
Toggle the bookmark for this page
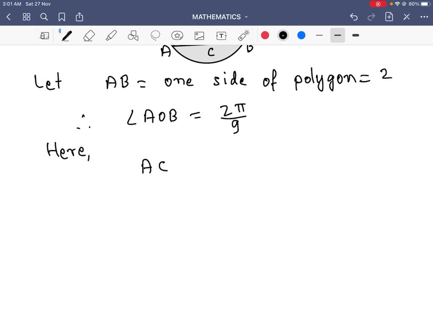[62, 17]
